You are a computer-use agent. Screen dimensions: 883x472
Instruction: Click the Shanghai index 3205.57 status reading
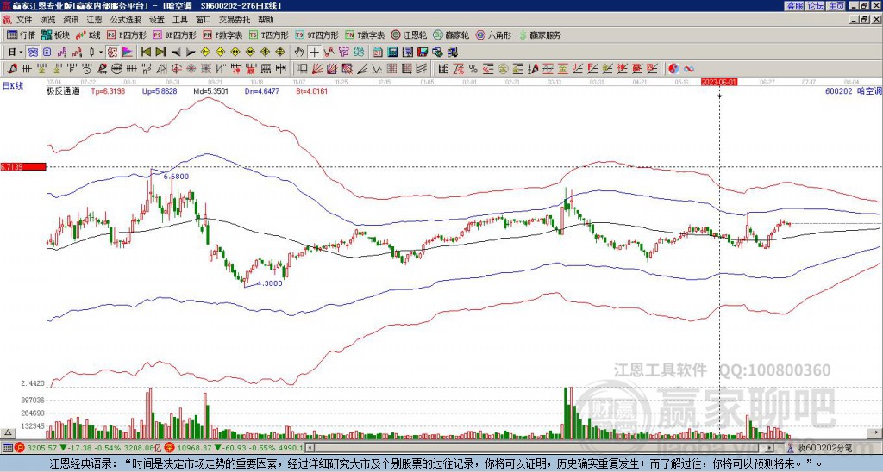point(41,448)
